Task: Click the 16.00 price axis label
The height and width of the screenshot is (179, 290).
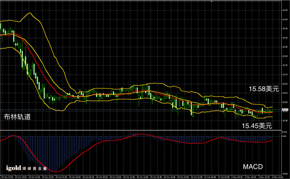Action: click(x=285, y=19)
